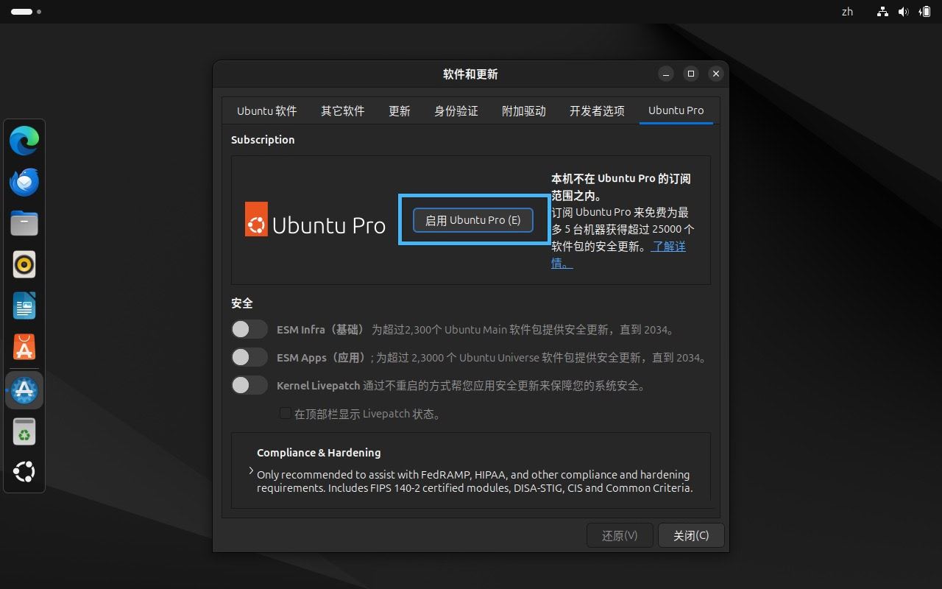Open Microsoft Edge from the dock
The width and height of the screenshot is (942, 589).
[24, 141]
